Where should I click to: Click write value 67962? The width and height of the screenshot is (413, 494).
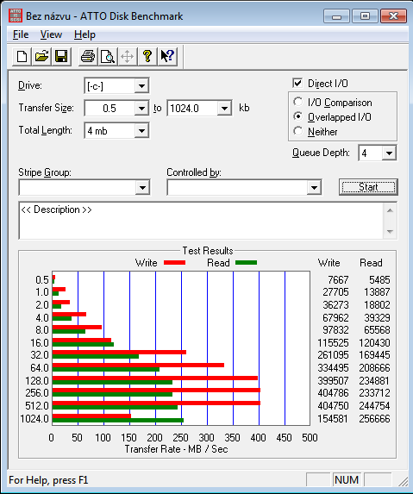pos(335,317)
